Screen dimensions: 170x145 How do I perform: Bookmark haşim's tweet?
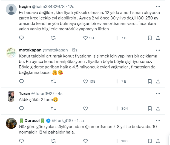pyautogui.click(x=150, y=38)
